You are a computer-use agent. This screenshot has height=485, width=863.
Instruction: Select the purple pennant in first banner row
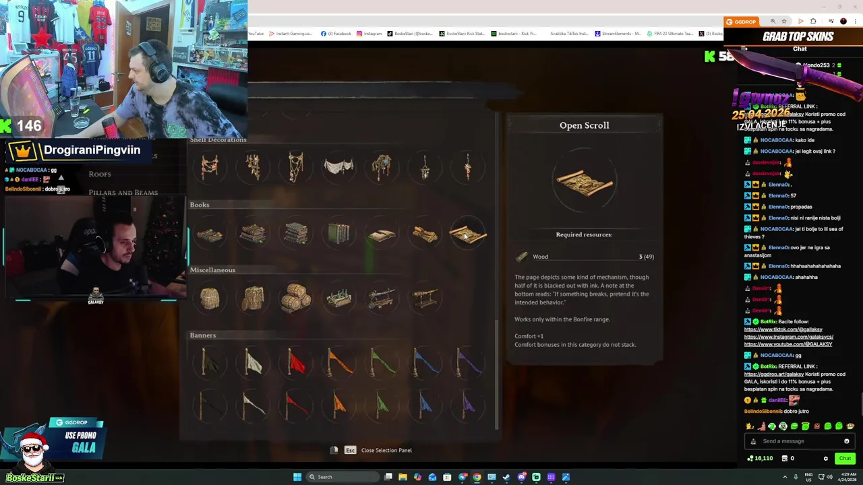tap(469, 362)
